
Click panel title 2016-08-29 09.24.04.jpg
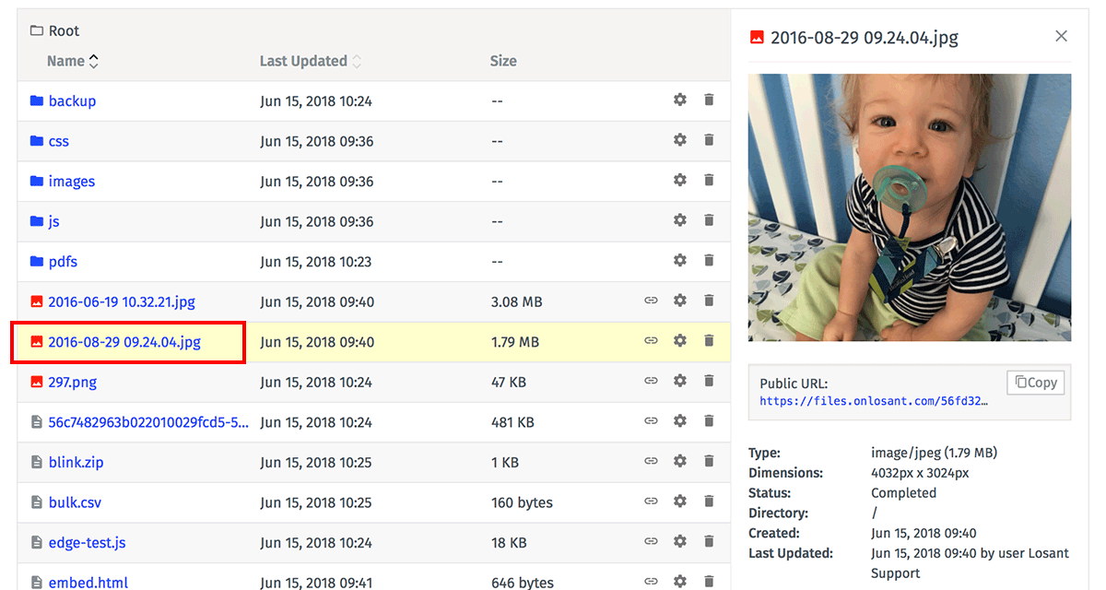(x=864, y=38)
